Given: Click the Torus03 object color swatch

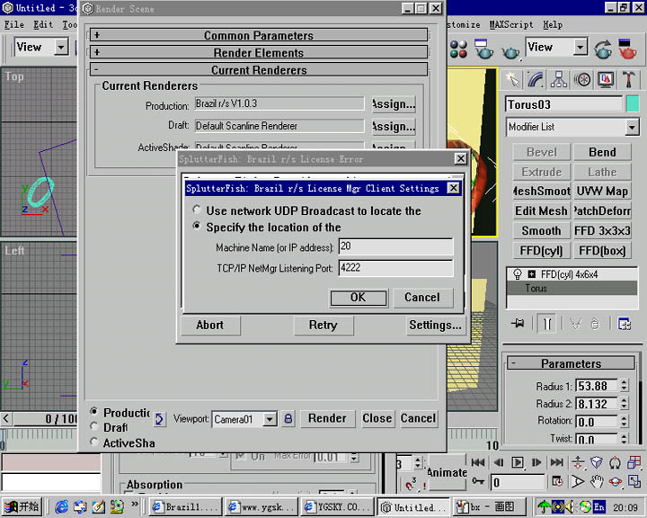Looking at the screenshot, I should click(x=632, y=103).
